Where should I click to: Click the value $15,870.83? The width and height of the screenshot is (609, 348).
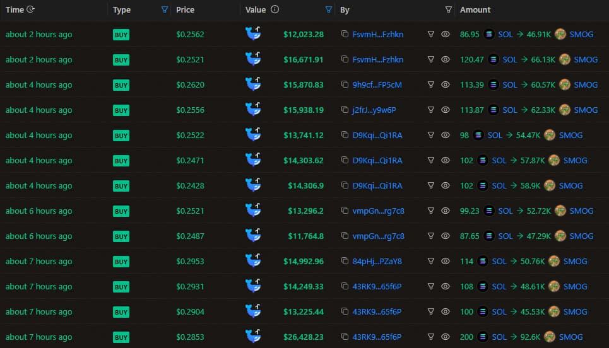tap(304, 84)
